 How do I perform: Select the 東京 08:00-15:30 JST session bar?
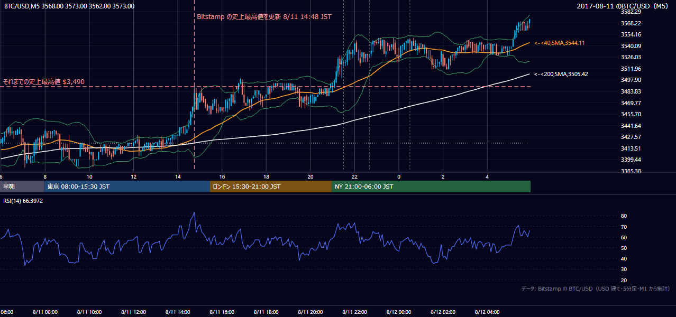(127, 187)
